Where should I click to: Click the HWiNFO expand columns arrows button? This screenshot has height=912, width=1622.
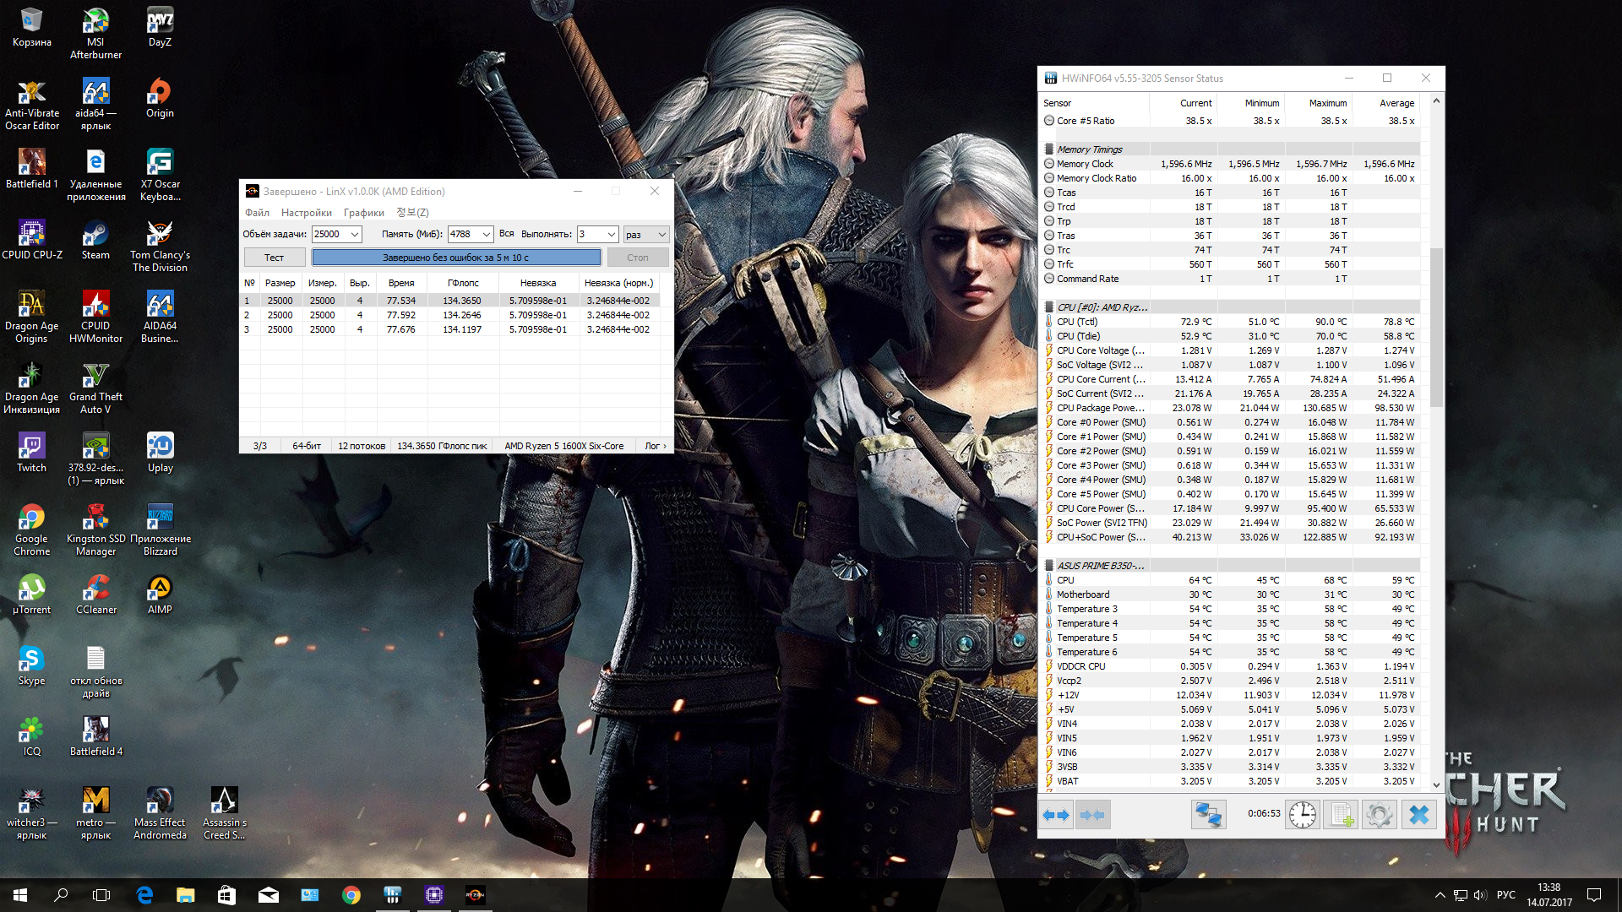click(1056, 815)
